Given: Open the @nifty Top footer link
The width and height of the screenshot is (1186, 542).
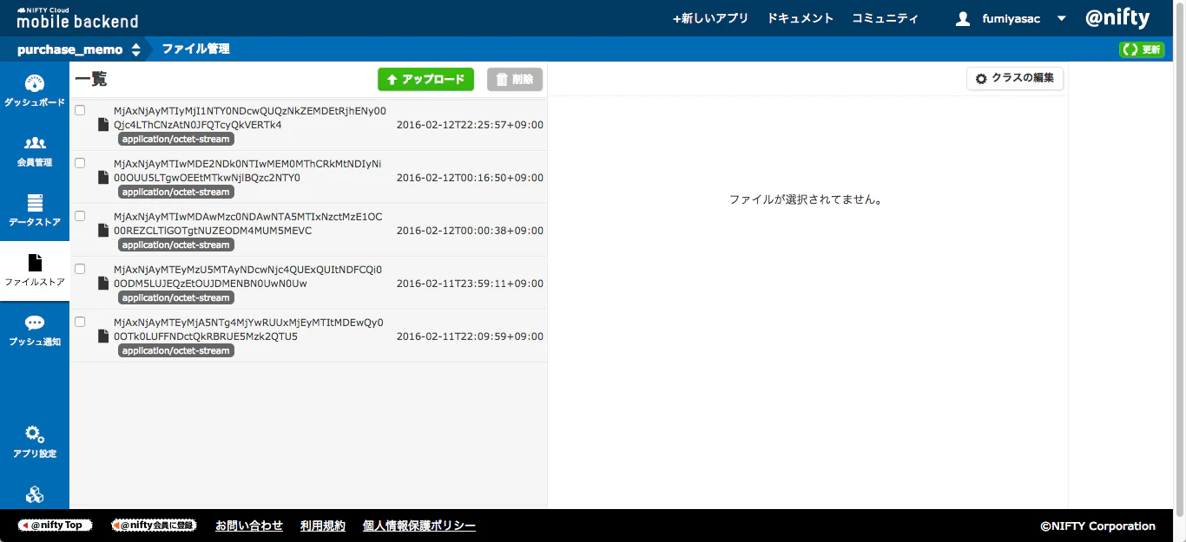Looking at the screenshot, I should tap(56, 526).
